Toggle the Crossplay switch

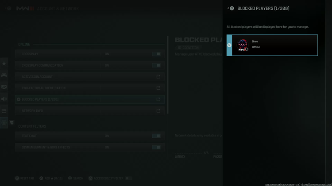[x=156, y=54]
